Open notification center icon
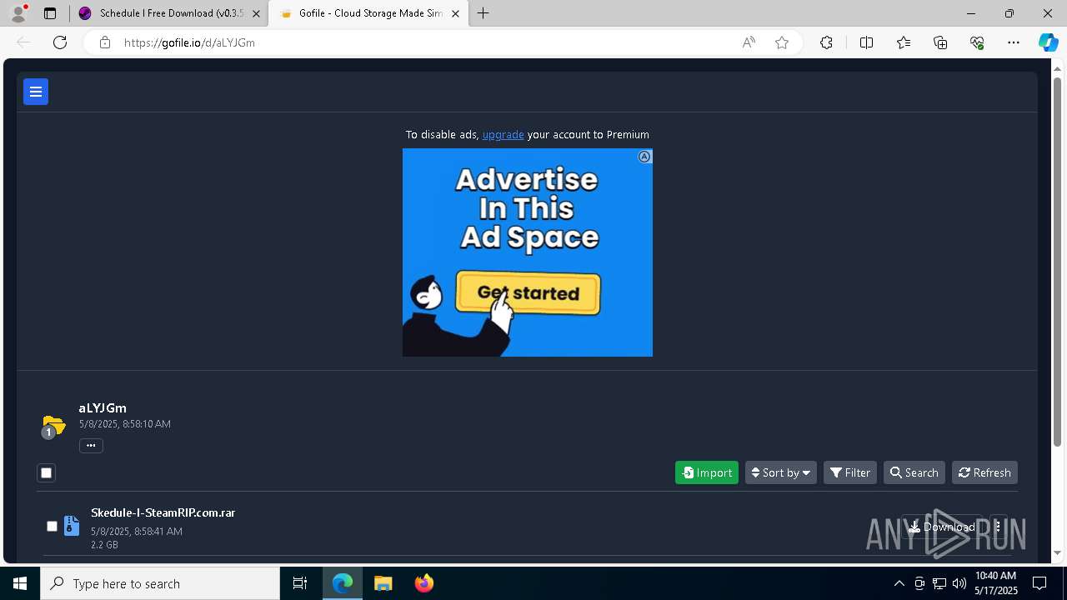 click(x=1039, y=583)
